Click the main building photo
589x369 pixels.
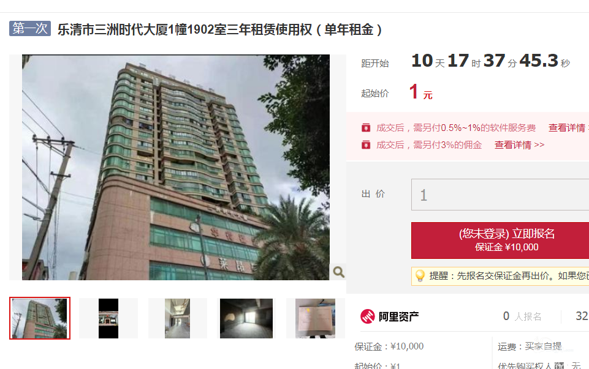click(x=176, y=167)
